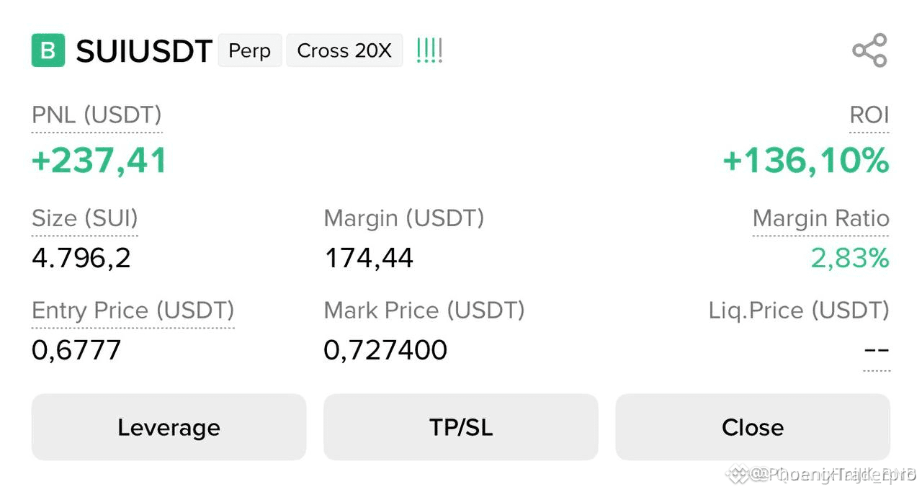Tap the 2,83% margin ratio value
Viewport: 922px width, 492px height.
(x=850, y=258)
